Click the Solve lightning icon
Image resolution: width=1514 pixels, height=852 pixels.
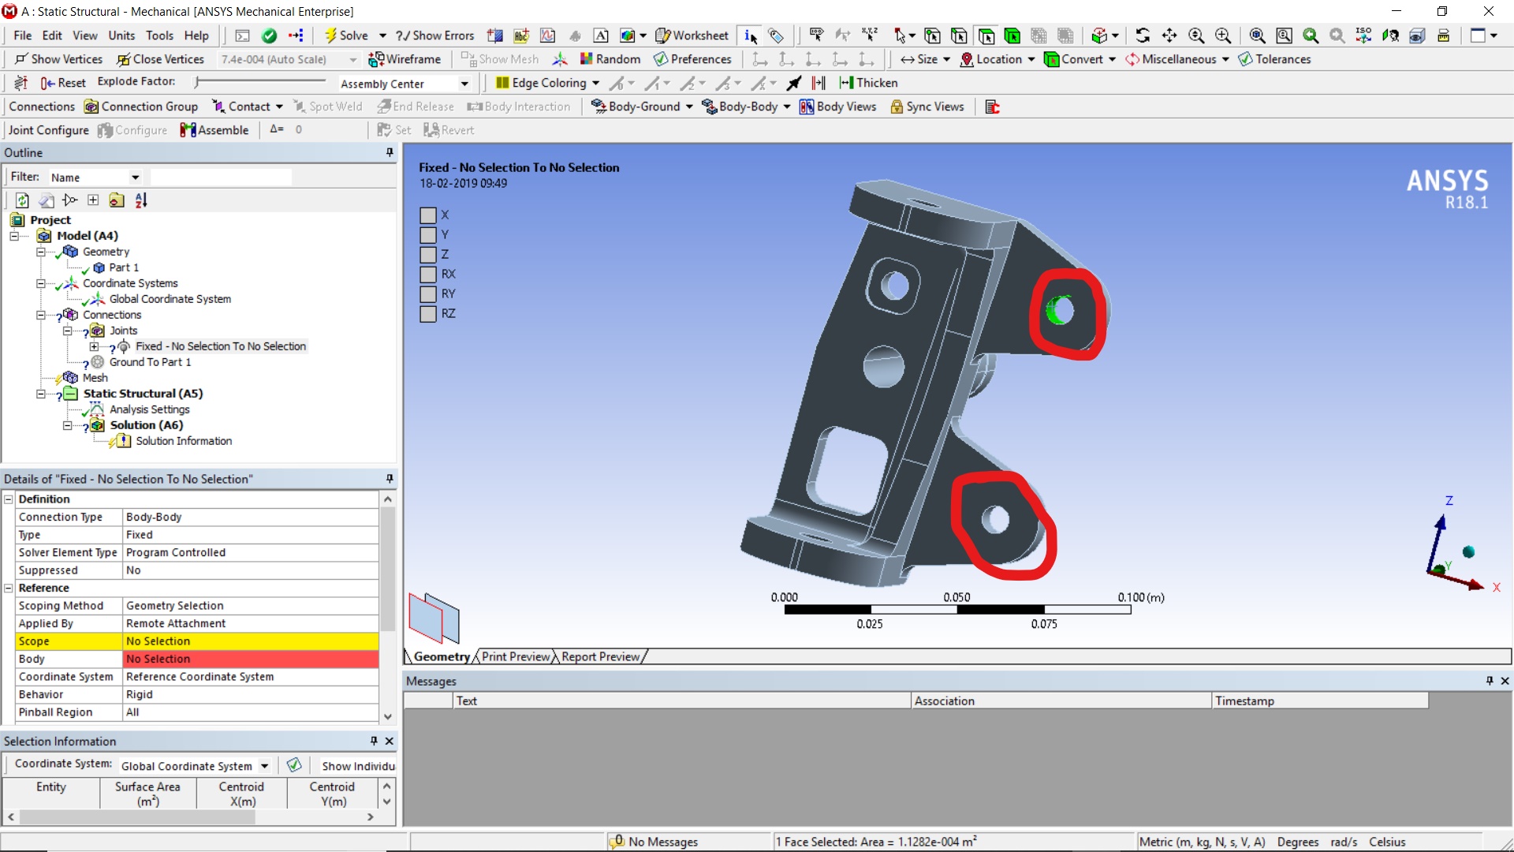click(331, 35)
